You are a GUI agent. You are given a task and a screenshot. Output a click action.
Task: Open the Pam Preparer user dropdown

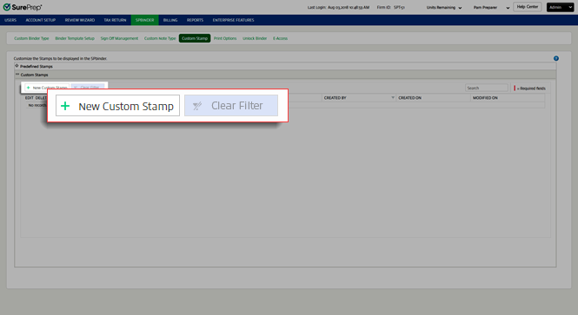pyautogui.click(x=491, y=7)
